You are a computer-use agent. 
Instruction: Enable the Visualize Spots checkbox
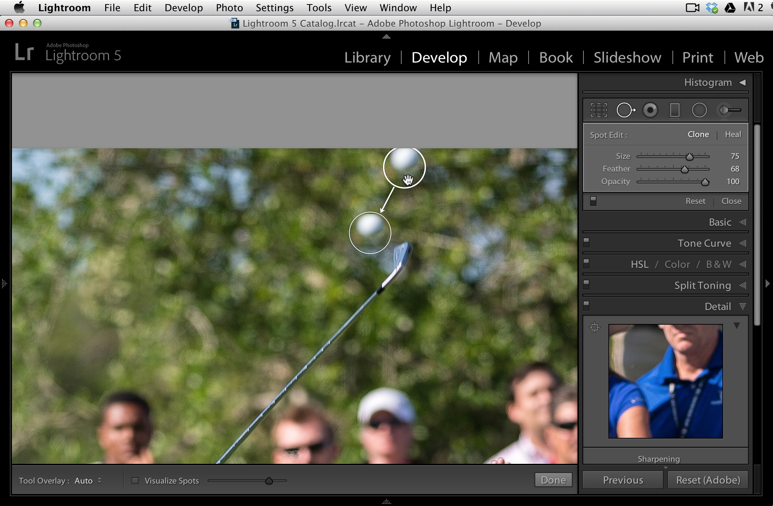[x=135, y=480]
